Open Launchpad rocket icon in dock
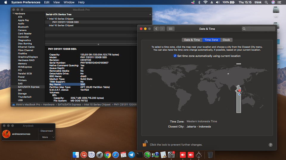 pos(100,154)
